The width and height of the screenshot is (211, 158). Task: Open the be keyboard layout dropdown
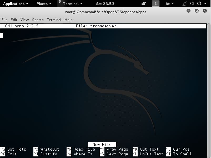[x=169, y=4]
